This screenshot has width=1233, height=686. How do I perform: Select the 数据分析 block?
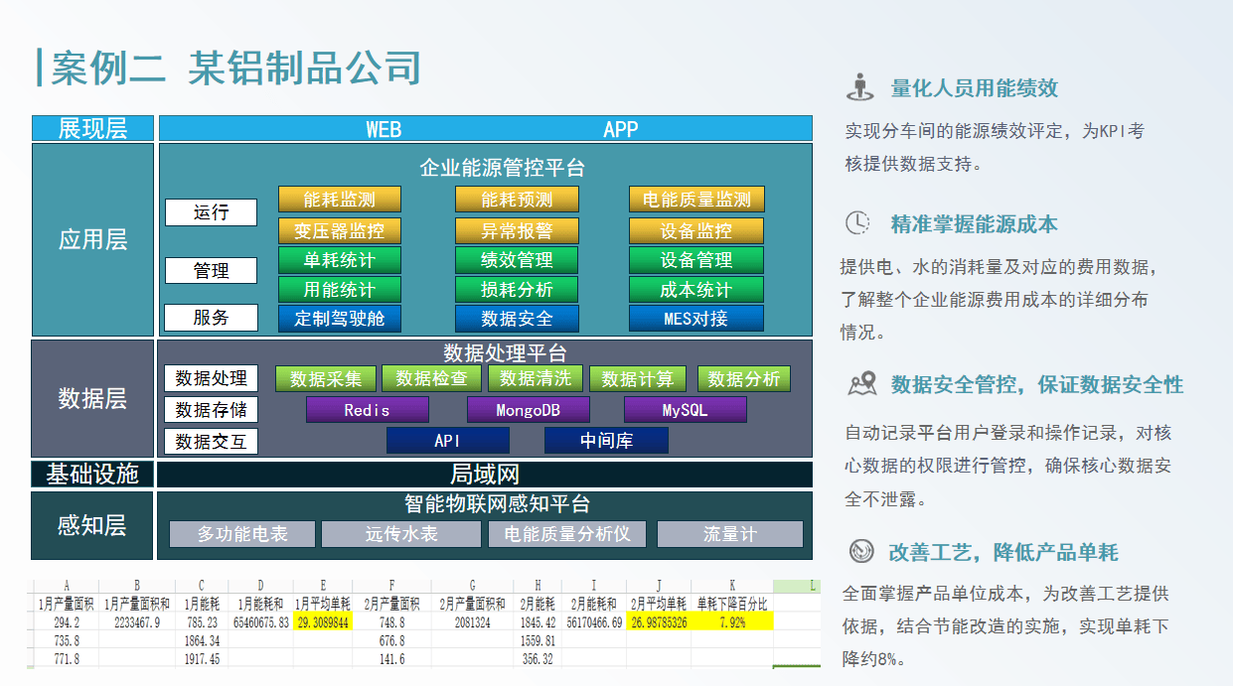[x=744, y=378]
